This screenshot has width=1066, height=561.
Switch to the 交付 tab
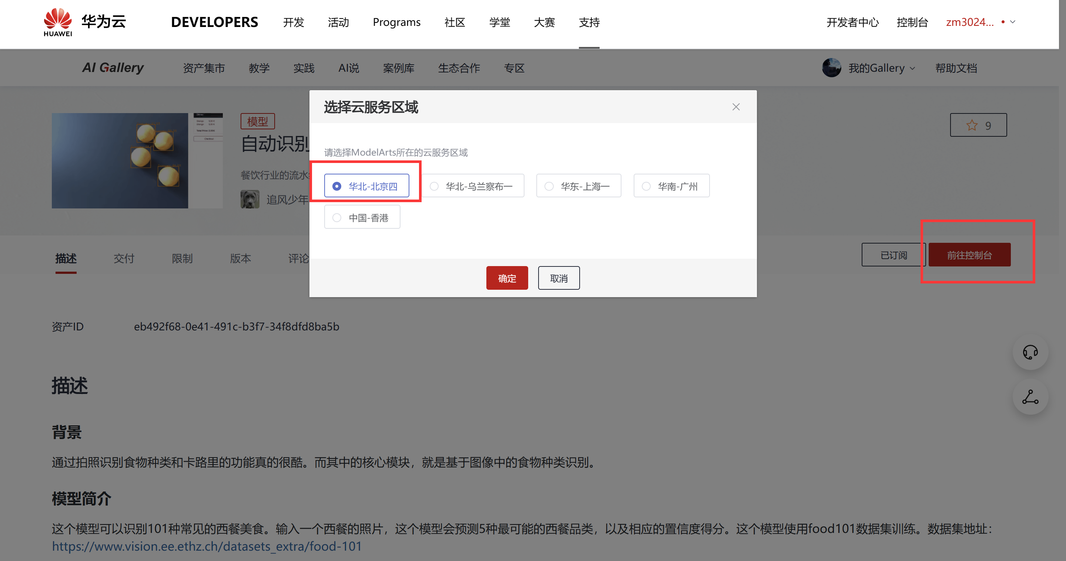click(124, 259)
